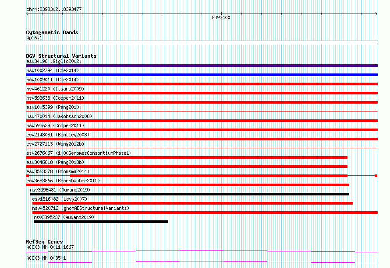Click the esv34196 (Giglio2002) variant label

coord(54,61)
